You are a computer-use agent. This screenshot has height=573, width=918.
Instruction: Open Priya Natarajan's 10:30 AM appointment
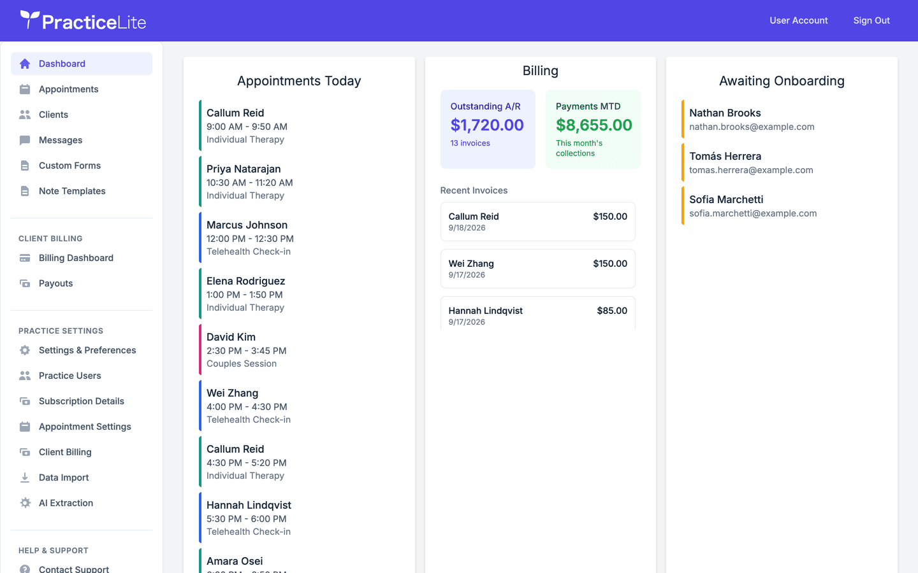pyautogui.click(x=299, y=181)
